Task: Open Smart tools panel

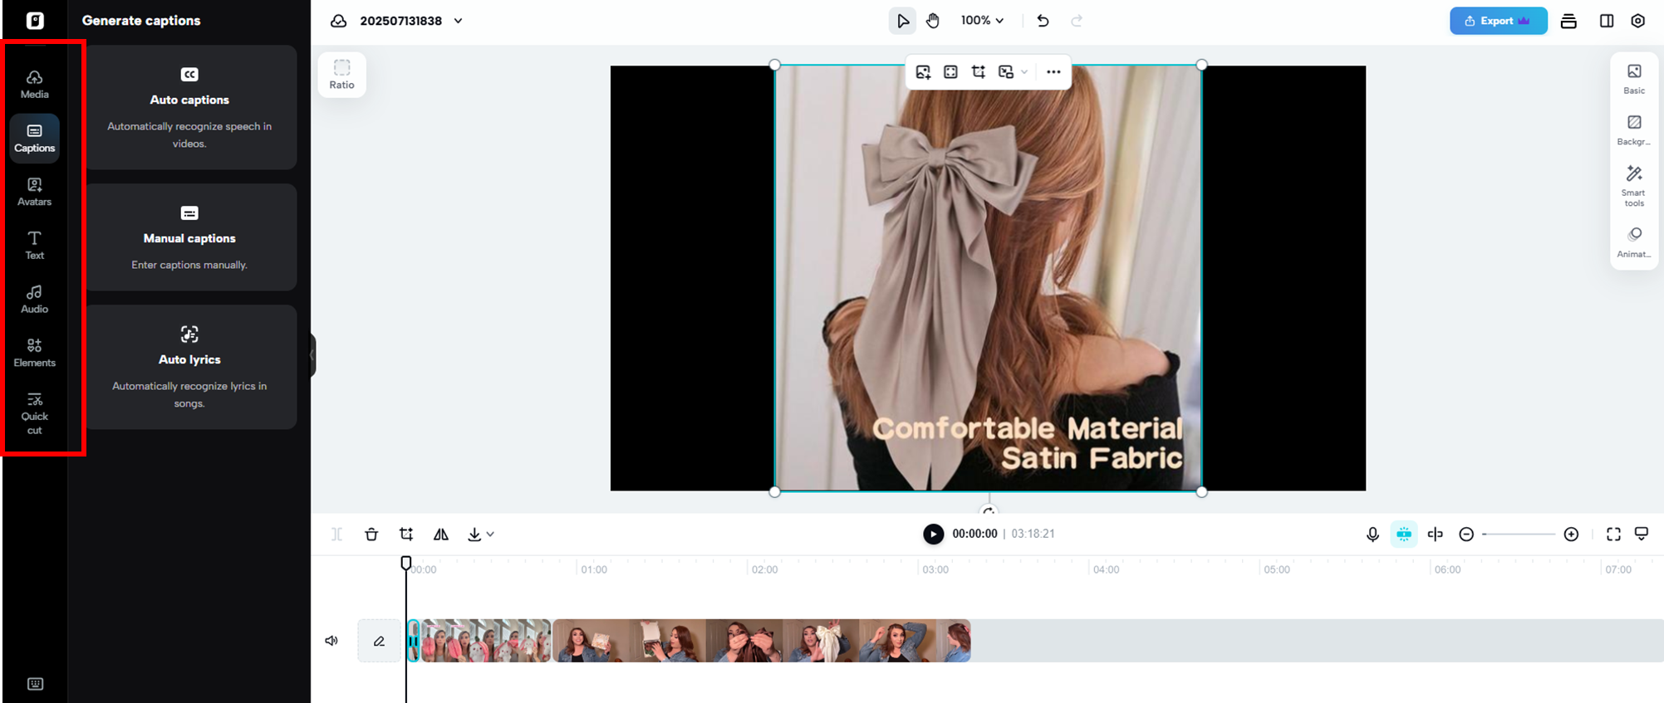Action: [1634, 186]
